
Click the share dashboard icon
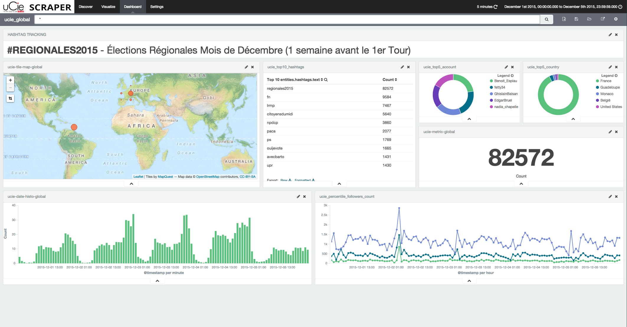[603, 19]
